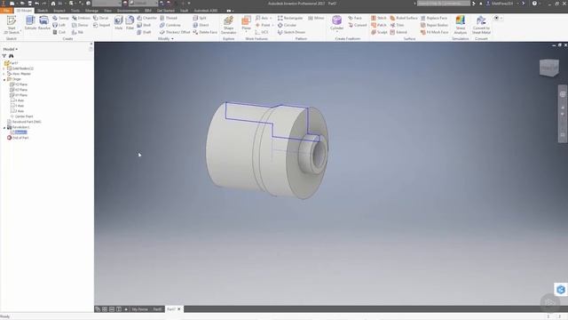Switch to the Tools ribbon tab
The image size is (568, 320).
(75, 11)
